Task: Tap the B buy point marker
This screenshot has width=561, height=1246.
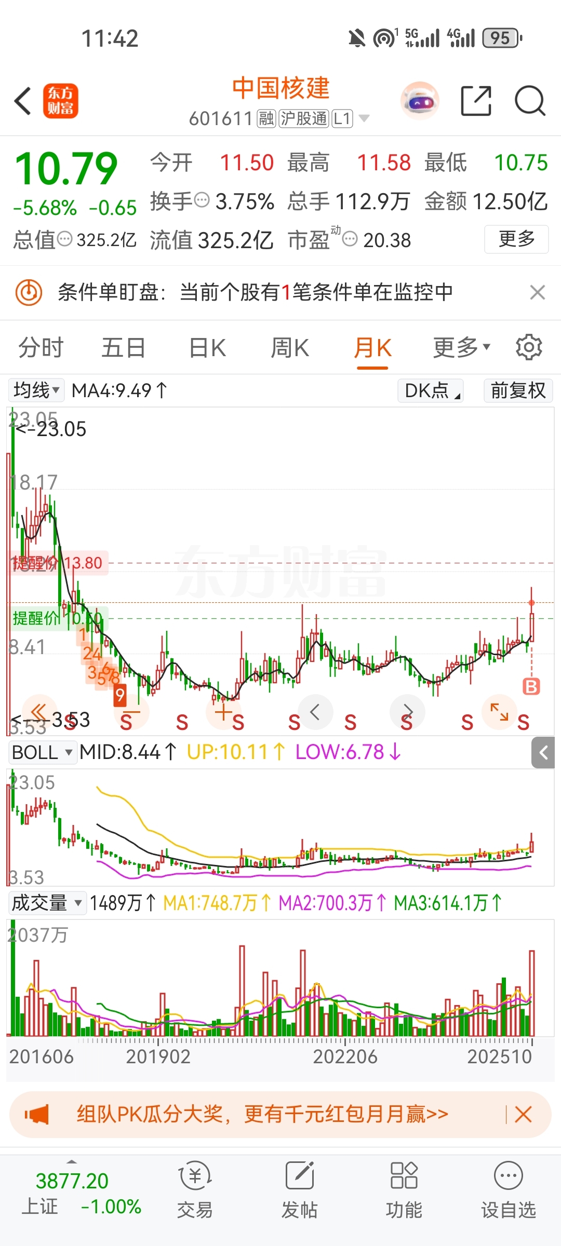Action: (531, 686)
